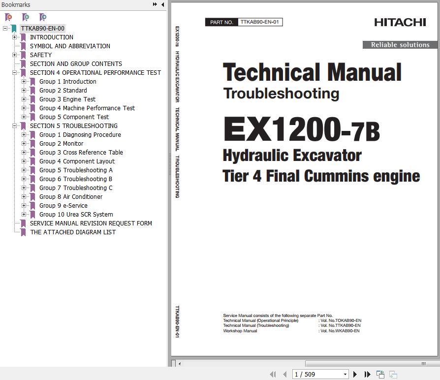Screen dimensions: 440x380
Task: Jump to the last page
Action: pos(367,375)
